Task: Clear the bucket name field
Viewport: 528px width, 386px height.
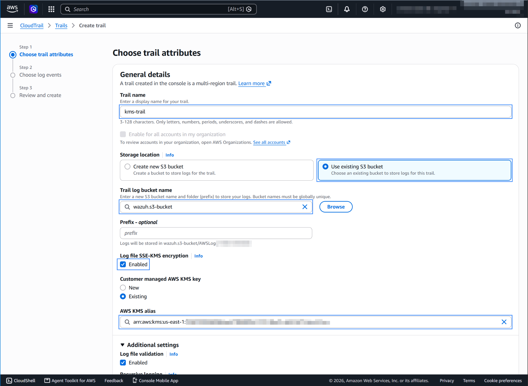Action: coord(305,207)
